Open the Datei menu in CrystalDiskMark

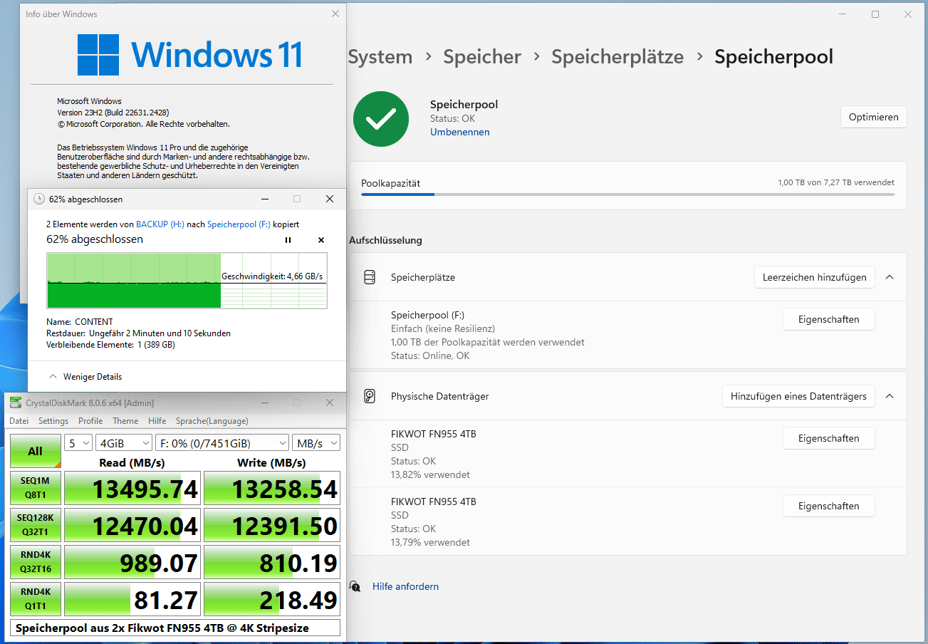pos(19,421)
